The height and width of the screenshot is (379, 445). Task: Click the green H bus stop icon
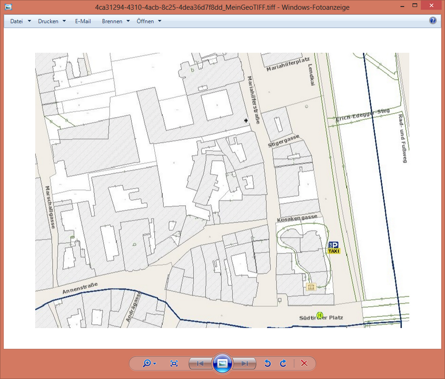point(319,315)
